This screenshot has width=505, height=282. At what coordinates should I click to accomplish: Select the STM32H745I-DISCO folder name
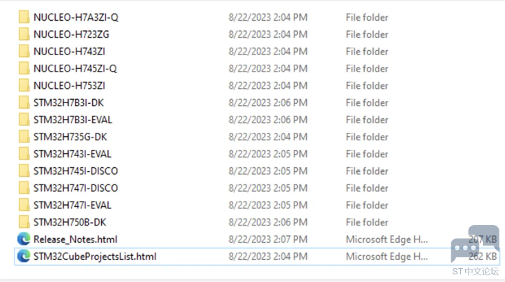76,171
